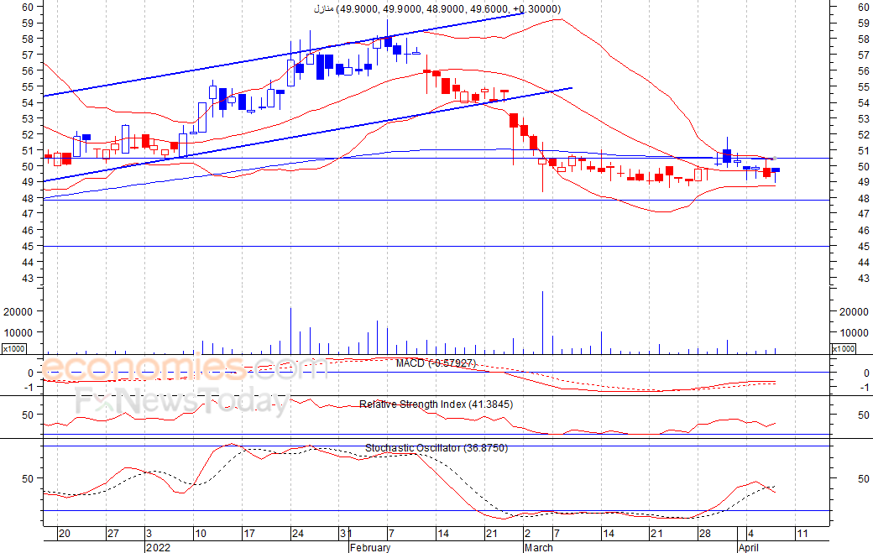Click the FxNewsToday watermark logo
873x553 pixels.
click(x=182, y=400)
